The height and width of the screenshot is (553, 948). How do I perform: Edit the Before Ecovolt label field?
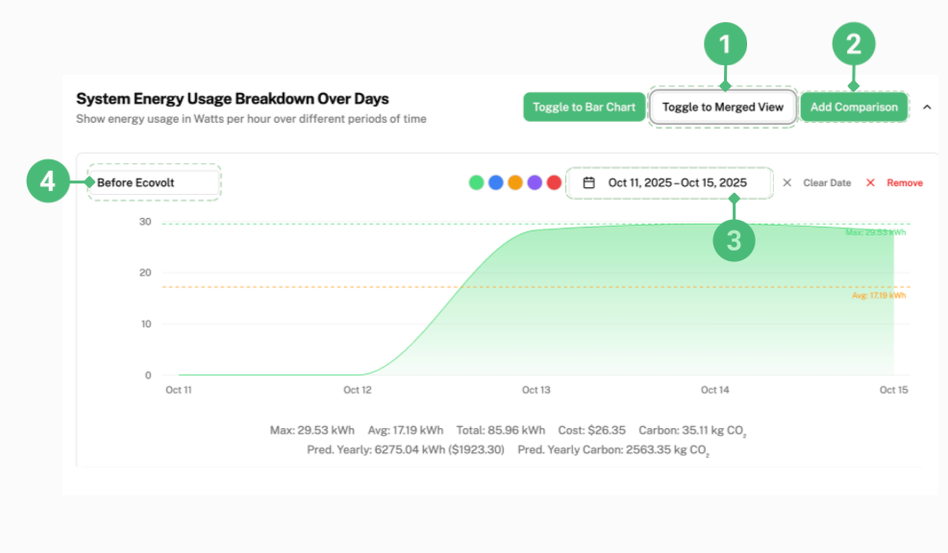(x=154, y=181)
